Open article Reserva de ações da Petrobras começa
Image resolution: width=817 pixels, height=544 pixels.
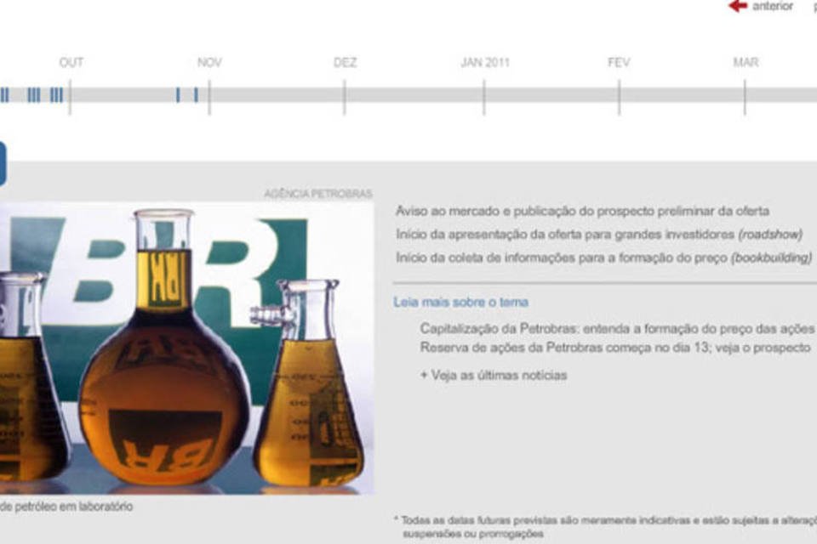(615, 347)
